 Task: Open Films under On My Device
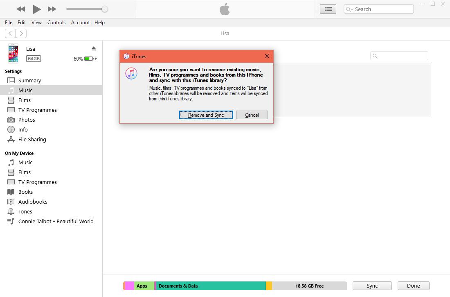point(51,172)
